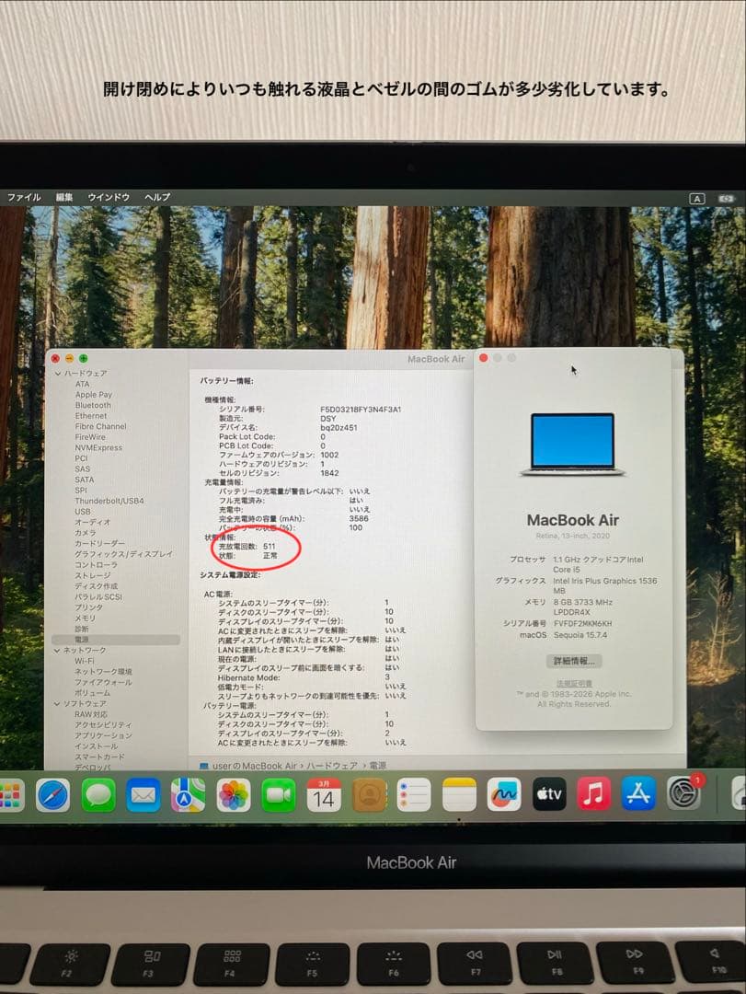This screenshot has height=994, width=746.
Task: Select Bluetooth in the hardware sidebar
Action: pyautogui.click(x=92, y=405)
